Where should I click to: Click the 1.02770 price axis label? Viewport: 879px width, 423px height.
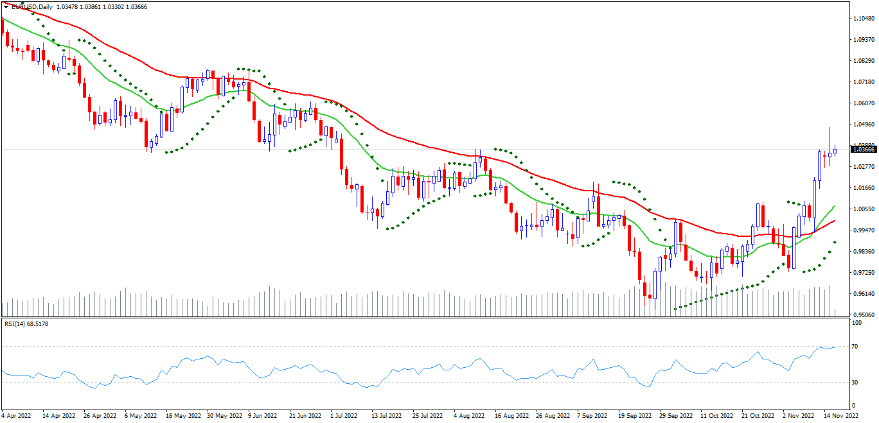pos(864,166)
